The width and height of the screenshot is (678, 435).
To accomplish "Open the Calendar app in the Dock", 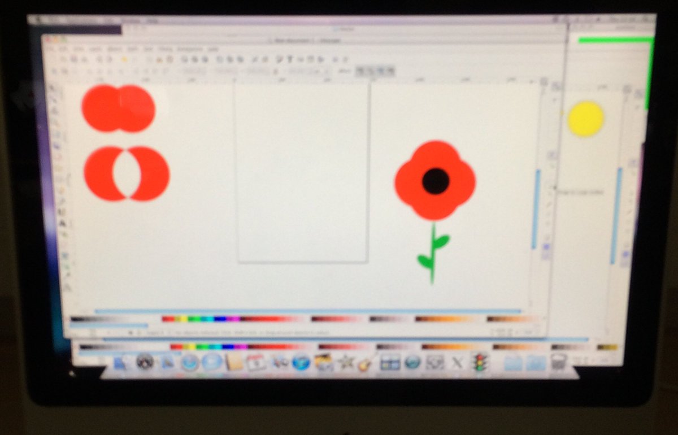I will tap(255, 362).
